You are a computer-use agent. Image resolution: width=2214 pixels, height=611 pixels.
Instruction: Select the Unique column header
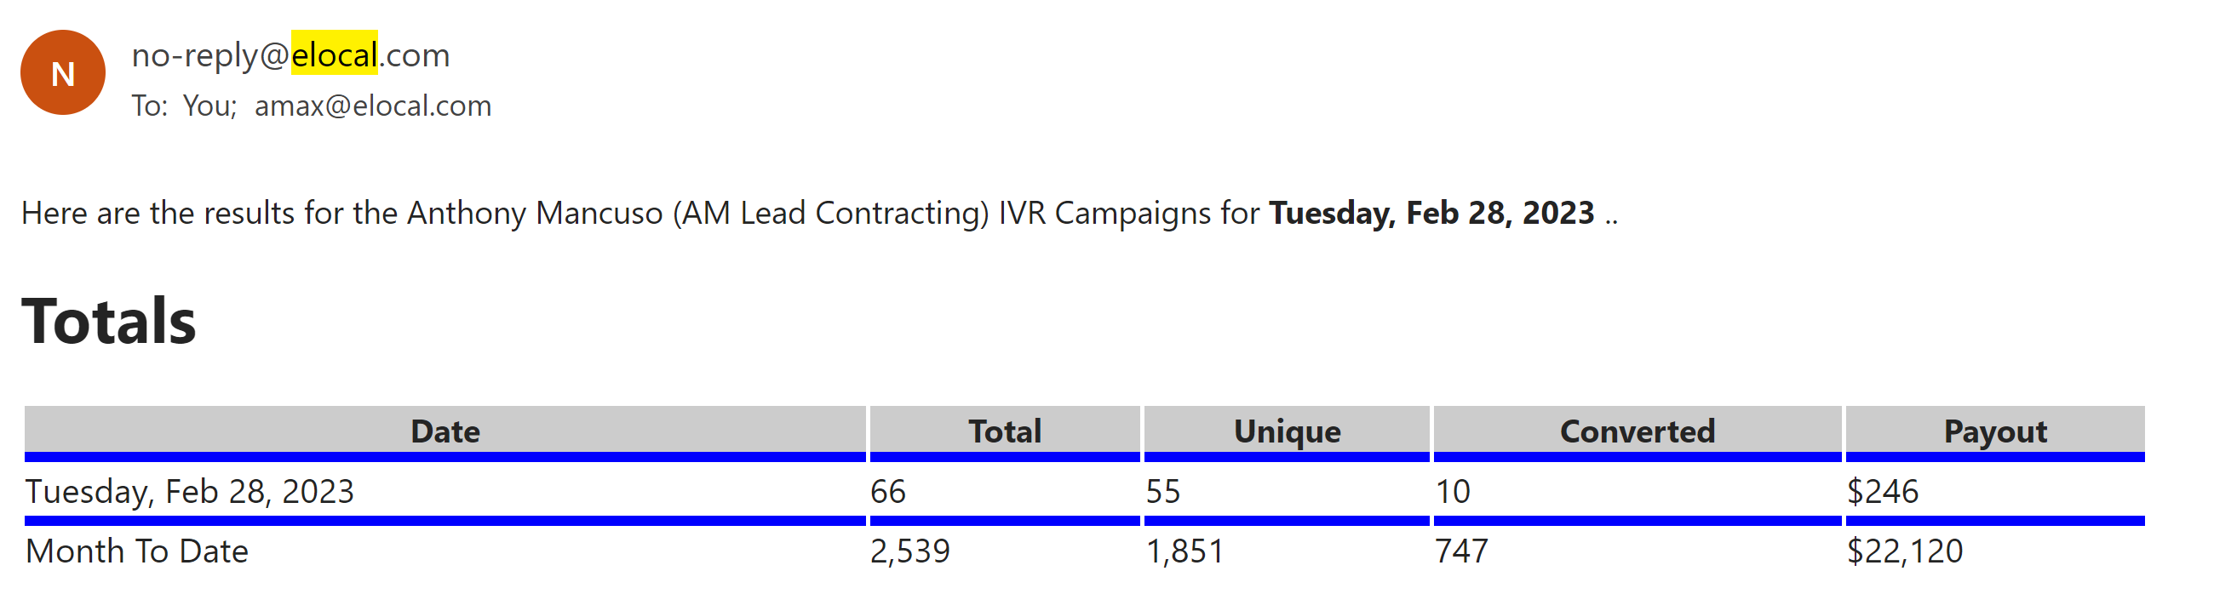click(x=1287, y=431)
